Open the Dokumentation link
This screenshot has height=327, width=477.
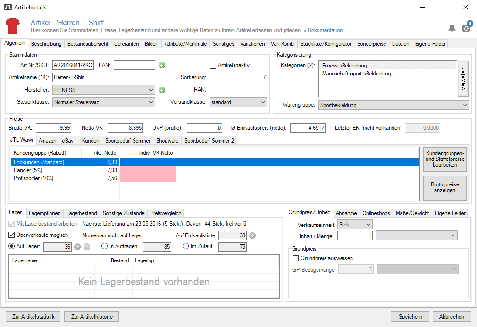point(325,30)
